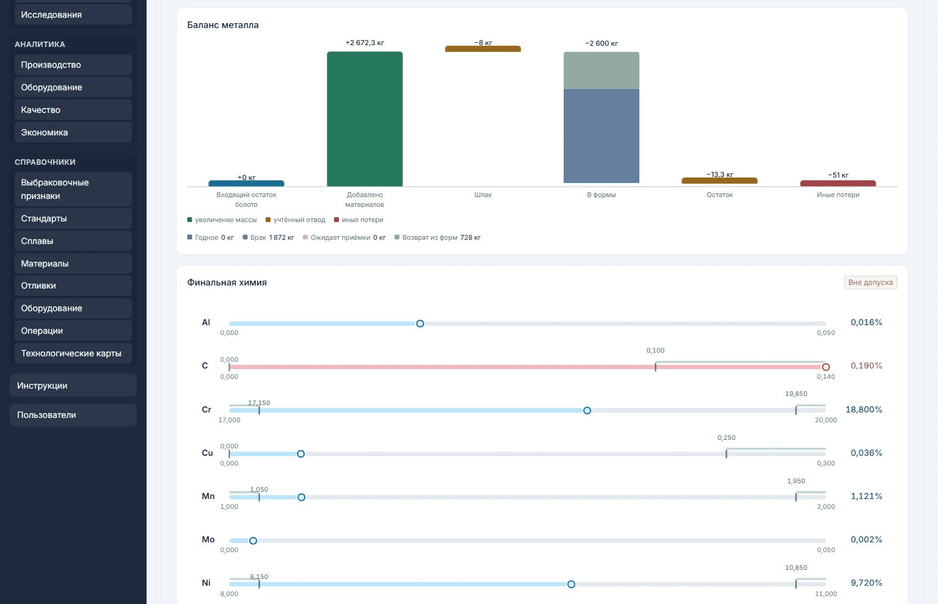Click the Mn slider marker
Screen dimensions: 938x604
click(301, 497)
